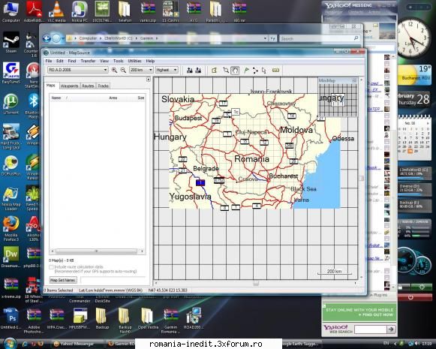This screenshot has width=436, height=349.
Task: Open the Dreamweaver desktop shortcut
Action: [x=11, y=257]
